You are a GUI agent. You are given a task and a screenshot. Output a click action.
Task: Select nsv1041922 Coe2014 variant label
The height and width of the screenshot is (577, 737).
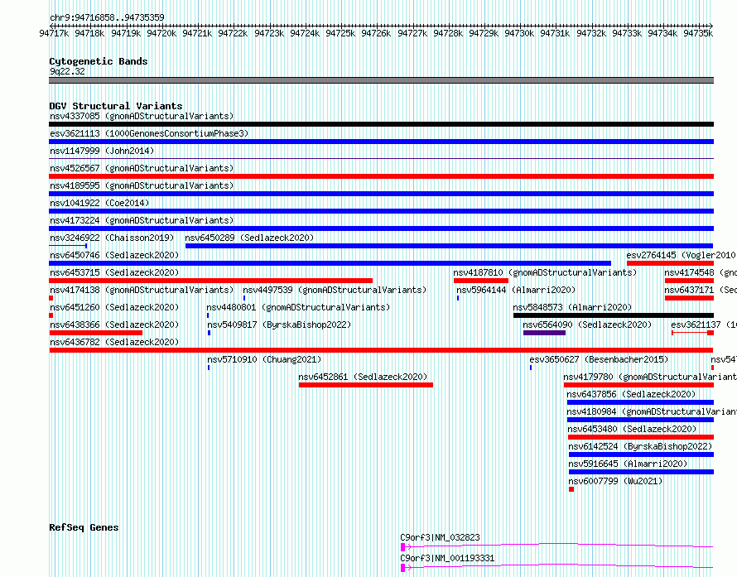pos(99,203)
